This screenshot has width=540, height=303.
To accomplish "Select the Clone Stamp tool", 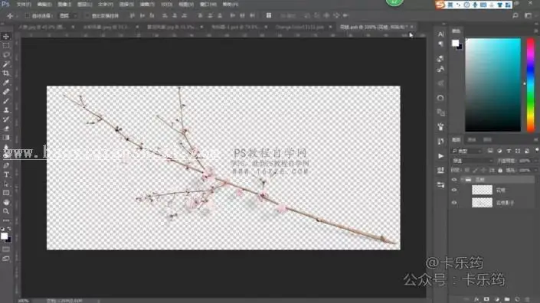I will pyautogui.click(x=6, y=110).
